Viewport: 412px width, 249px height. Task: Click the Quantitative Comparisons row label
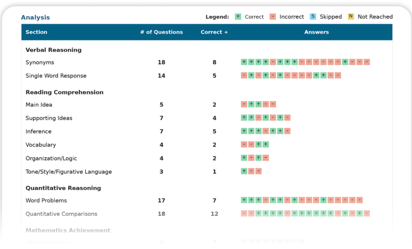point(61,214)
